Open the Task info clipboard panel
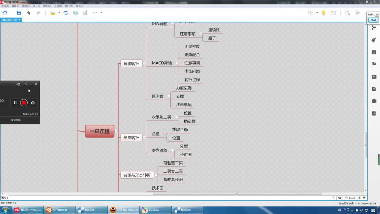 374,113
